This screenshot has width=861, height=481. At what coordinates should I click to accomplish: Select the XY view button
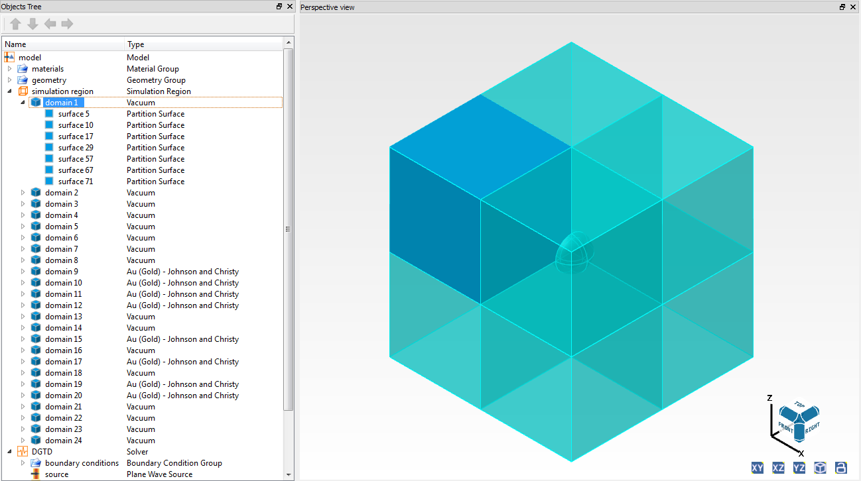(x=758, y=468)
